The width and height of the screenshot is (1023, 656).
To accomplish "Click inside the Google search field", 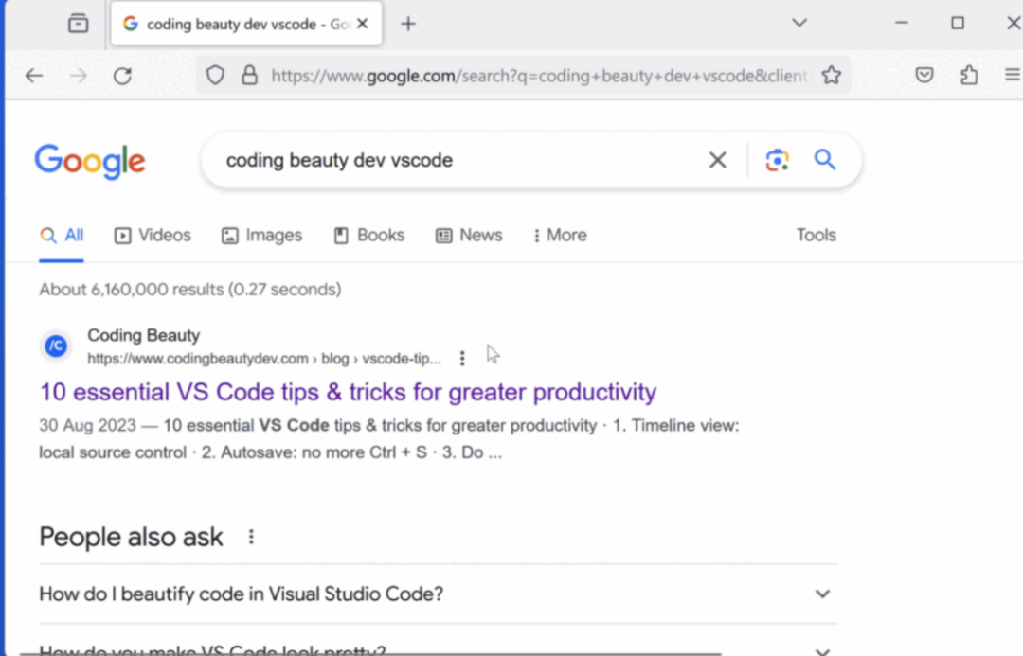I will 455,160.
